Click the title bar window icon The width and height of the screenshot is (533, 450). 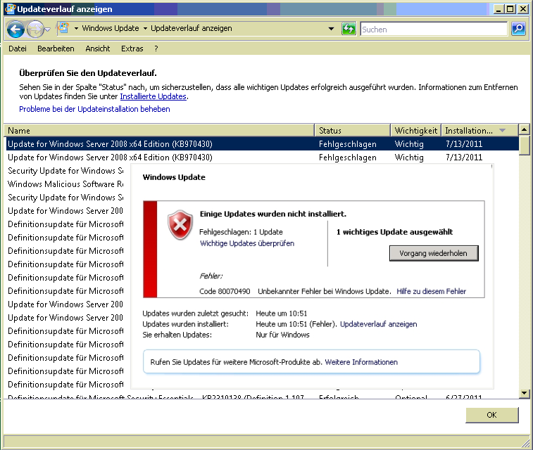(x=10, y=9)
